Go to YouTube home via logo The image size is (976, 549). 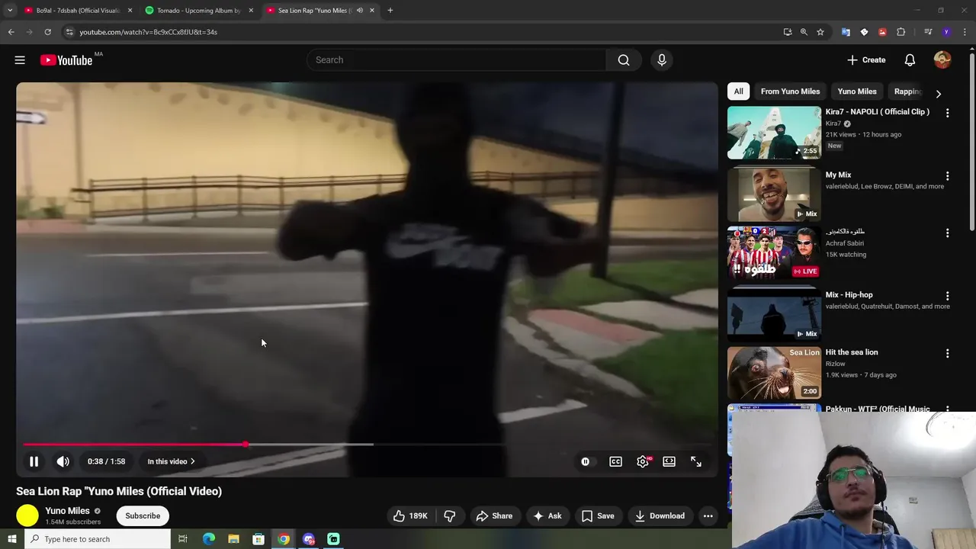coord(66,60)
